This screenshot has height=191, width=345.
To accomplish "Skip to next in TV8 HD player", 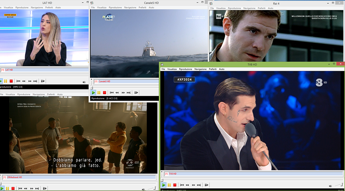I will point(199,185).
